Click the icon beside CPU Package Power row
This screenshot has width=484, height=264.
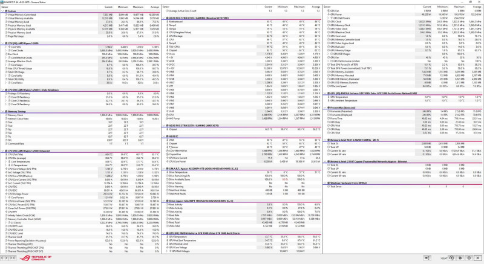[x=6, y=194]
